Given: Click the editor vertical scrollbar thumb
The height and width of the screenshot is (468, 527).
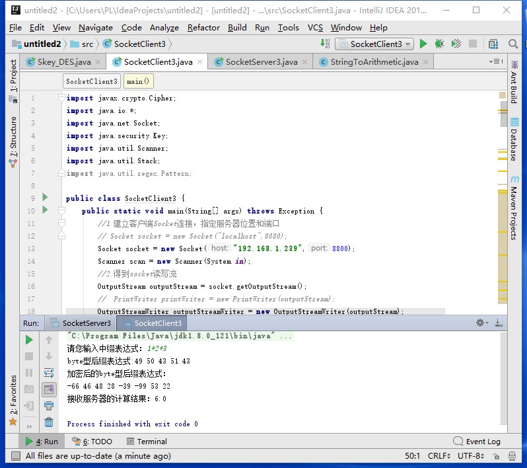Looking at the screenshot, I should 503,114.
